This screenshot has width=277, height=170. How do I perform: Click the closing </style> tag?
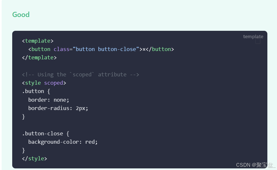click(x=34, y=158)
